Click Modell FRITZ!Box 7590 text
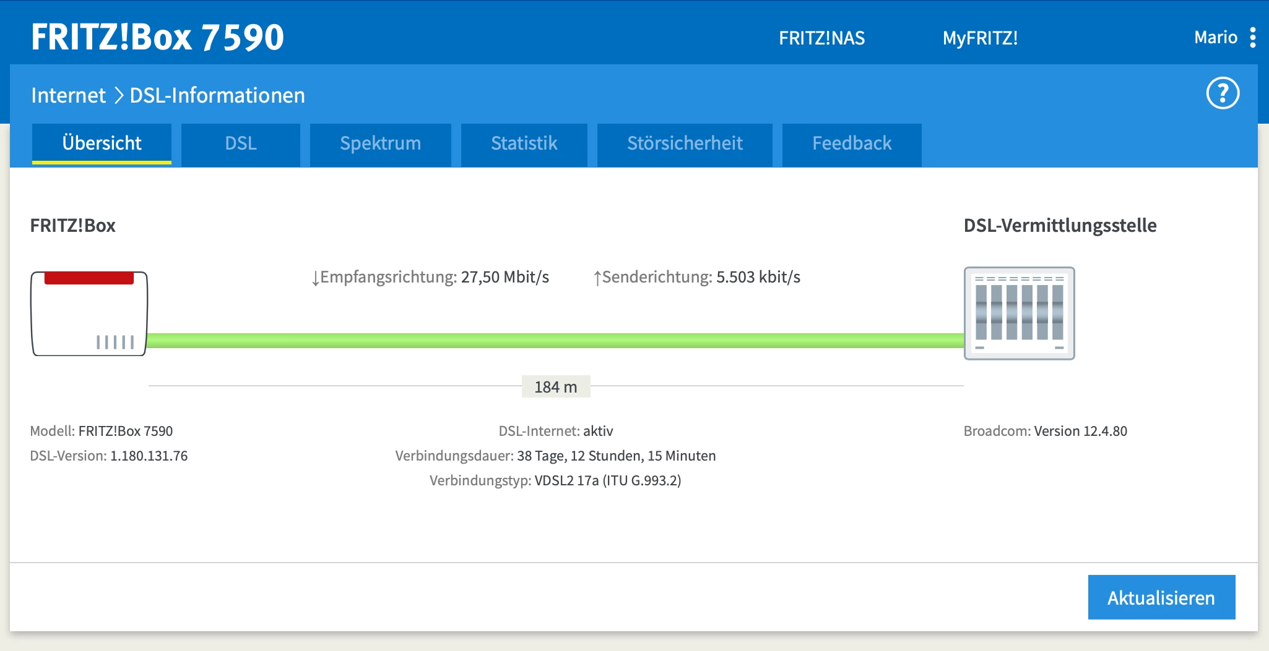 [102, 431]
